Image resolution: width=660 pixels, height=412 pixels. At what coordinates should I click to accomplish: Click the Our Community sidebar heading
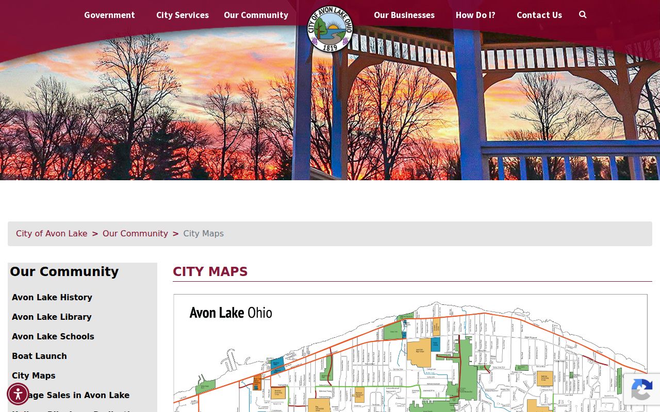tap(64, 271)
